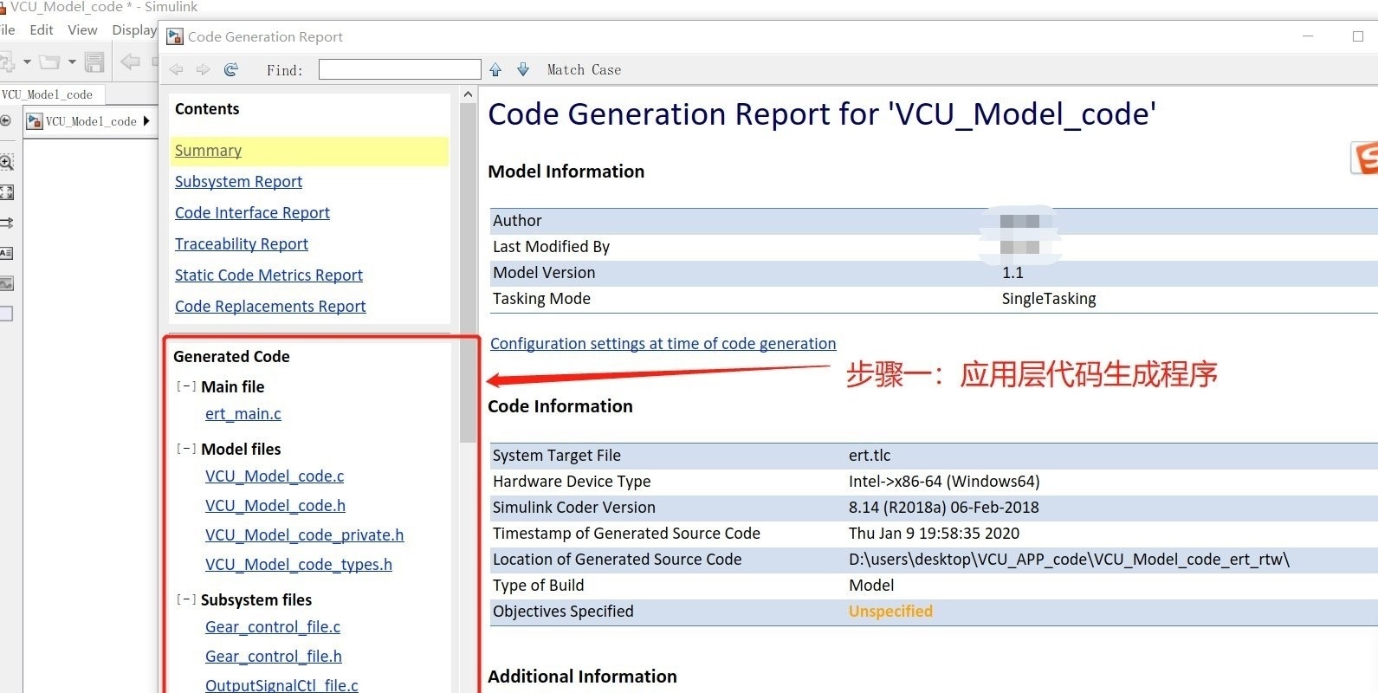This screenshot has height=693, width=1378.
Task: Click the Zoom In palette icon
Action: click(6, 162)
